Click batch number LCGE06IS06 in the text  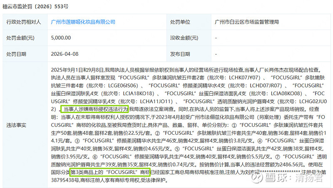click(123, 86)
